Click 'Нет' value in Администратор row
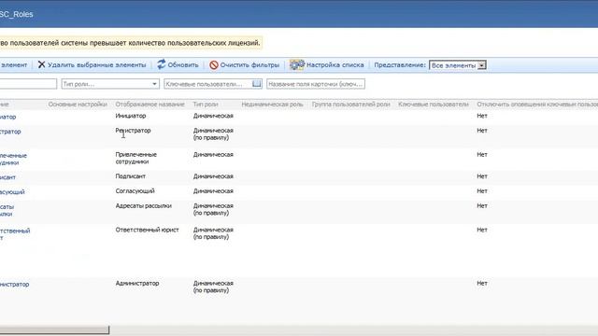Screen dimensions: 598x336 coord(482,284)
